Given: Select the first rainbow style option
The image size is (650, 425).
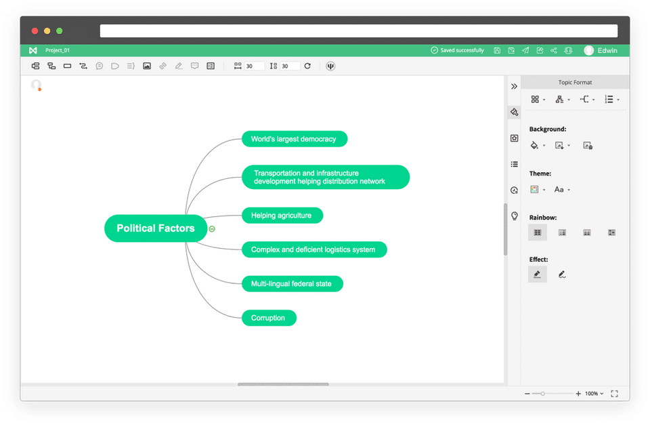Looking at the screenshot, I should pos(538,232).
